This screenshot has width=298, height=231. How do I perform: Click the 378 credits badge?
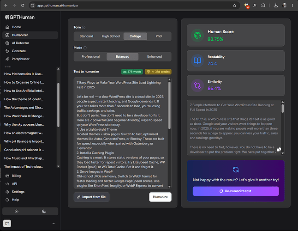pos(158,72)
